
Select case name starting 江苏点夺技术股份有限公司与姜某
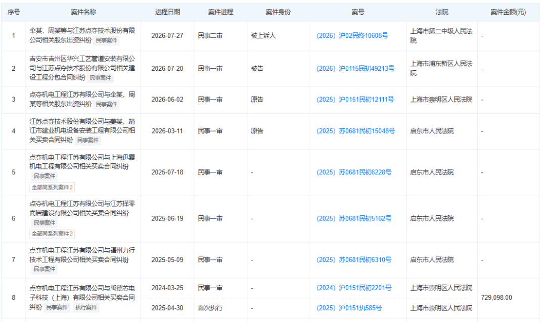(82, 130)
